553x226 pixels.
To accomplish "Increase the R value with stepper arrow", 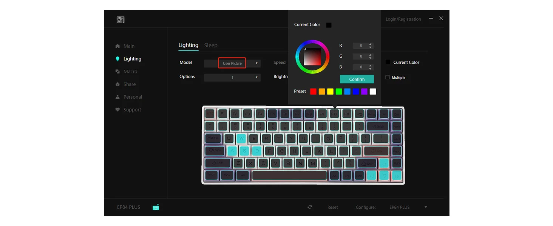I will click(x=370, y=44).
